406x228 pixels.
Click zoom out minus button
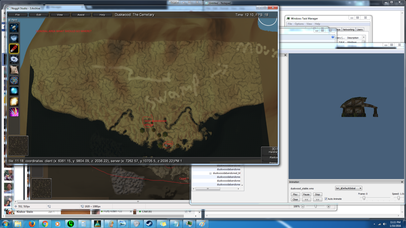click(303, 206)
